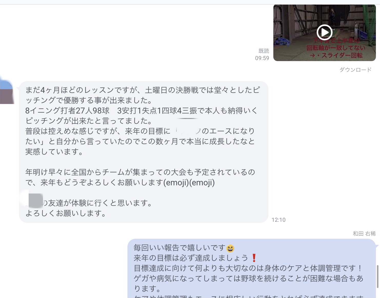Open the video thumbnail with red caption
Screen dimensions: 380x298
[325, 33]
